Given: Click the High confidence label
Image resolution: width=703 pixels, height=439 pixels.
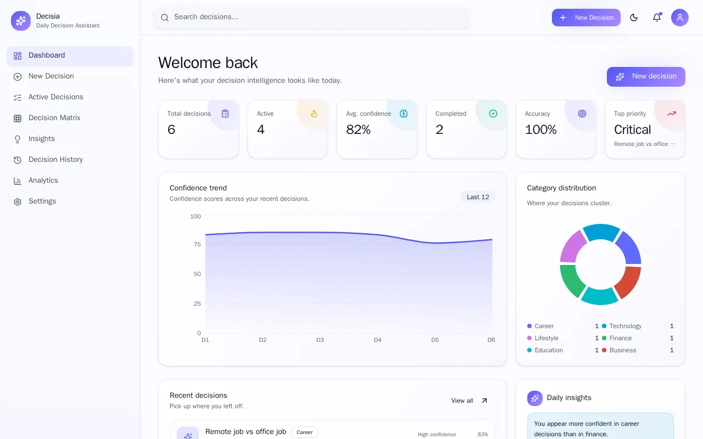Looking at the screenshot, I should pos(437,435).
